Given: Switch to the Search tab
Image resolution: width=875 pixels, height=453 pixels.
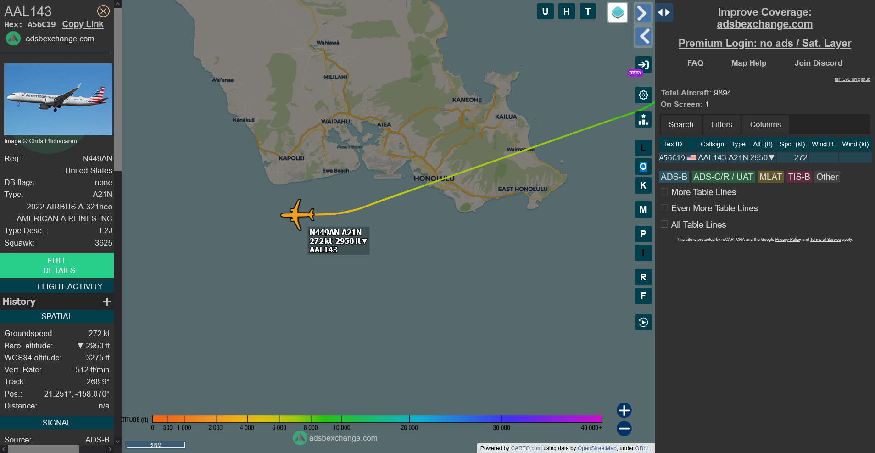Looking at the screenshot, I should pyautogui.click(x=681, y=124).
